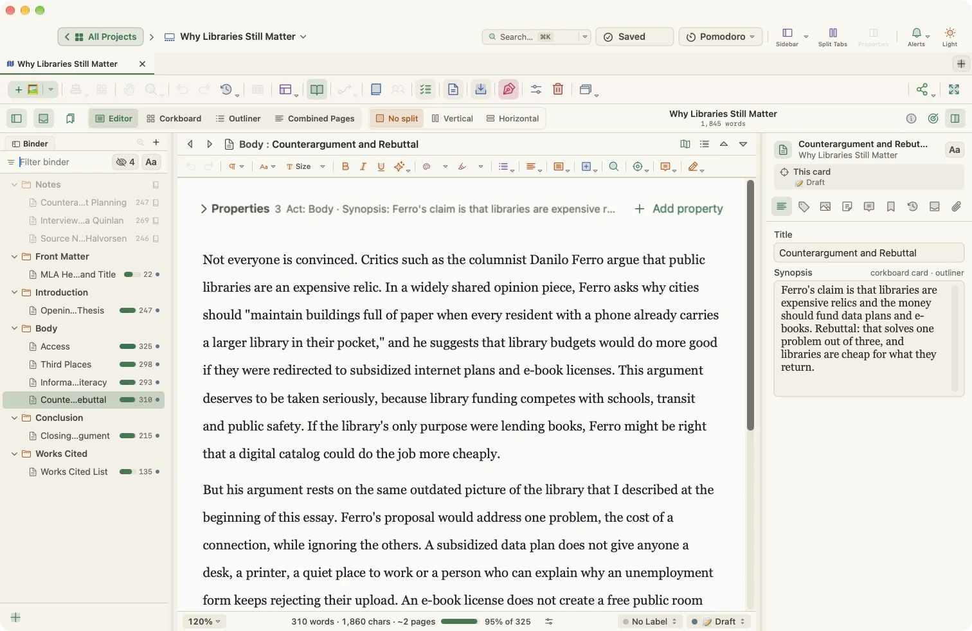972x631 pixels.
Task: Open the snapshot history toolbar icon
Action: 226,89
